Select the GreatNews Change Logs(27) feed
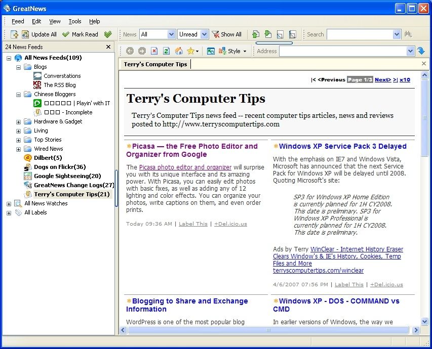The height and width of the screenshot is (349, 432). pos(74,185)
